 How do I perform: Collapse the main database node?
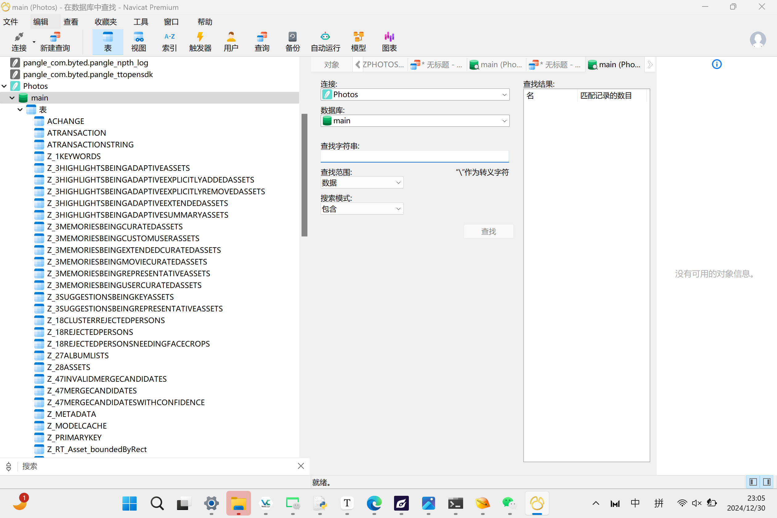point(12,98)
